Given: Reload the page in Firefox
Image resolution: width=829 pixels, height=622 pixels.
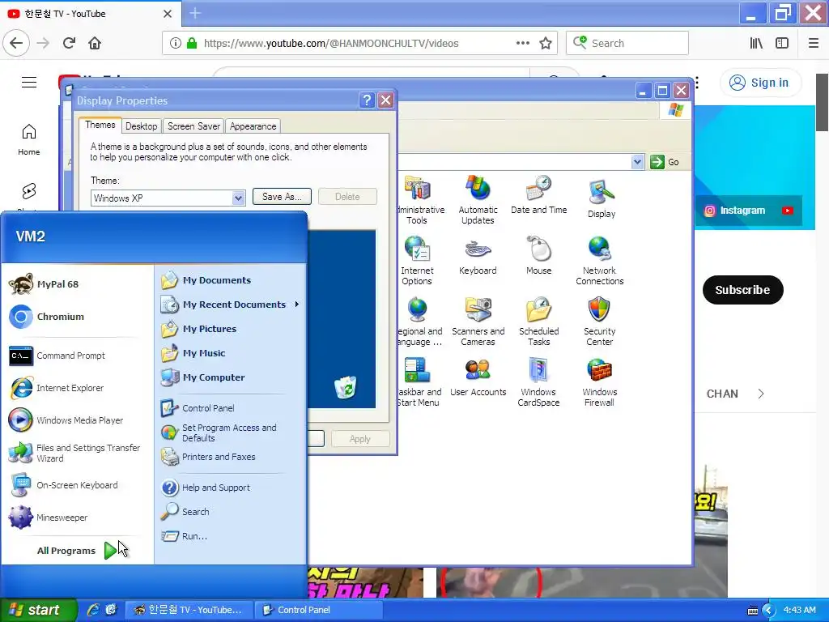Looking at the screenshot, I should [69, 43].
